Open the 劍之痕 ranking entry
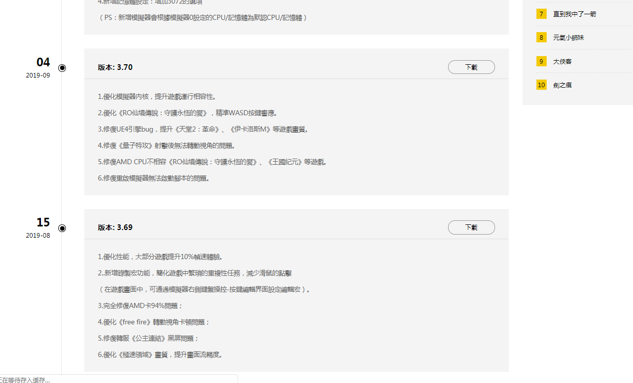Screen dimensions: 633x383 click(562, 85)
